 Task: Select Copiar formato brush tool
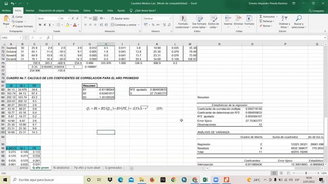[x=23, y=26]
